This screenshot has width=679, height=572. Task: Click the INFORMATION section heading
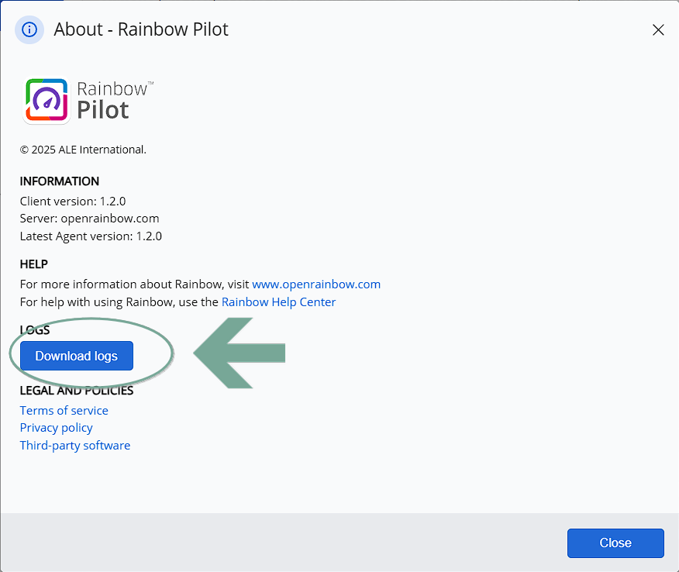point(60,181)
